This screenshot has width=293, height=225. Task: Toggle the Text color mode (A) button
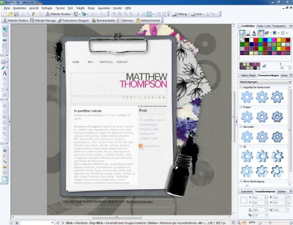[x=254, y=33]
